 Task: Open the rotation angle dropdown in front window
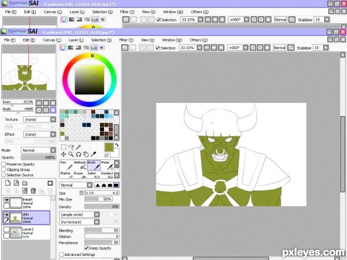(x=245, y=47)
